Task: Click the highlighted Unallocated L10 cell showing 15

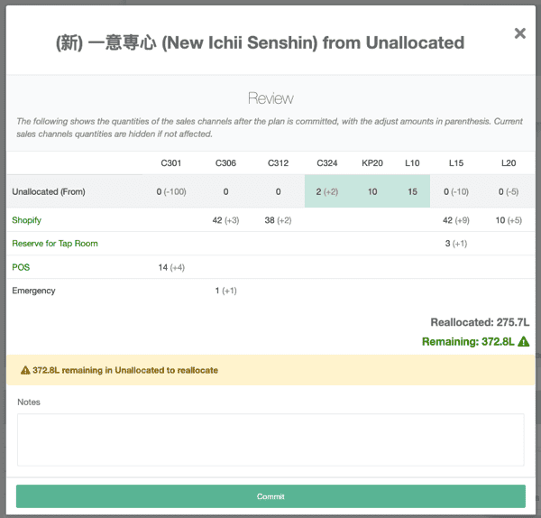Action: 412,191
